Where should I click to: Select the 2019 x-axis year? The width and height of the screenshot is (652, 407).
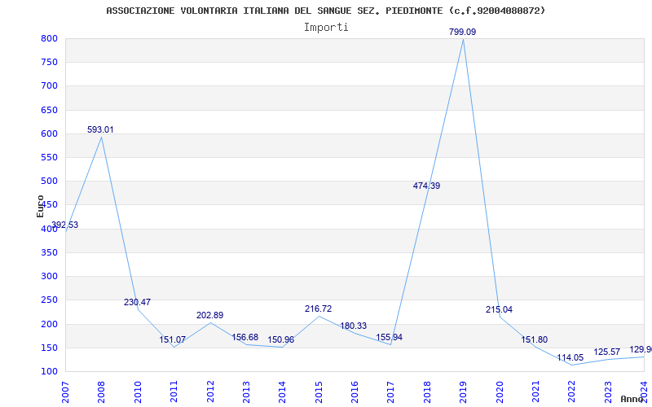click(463, 392)
